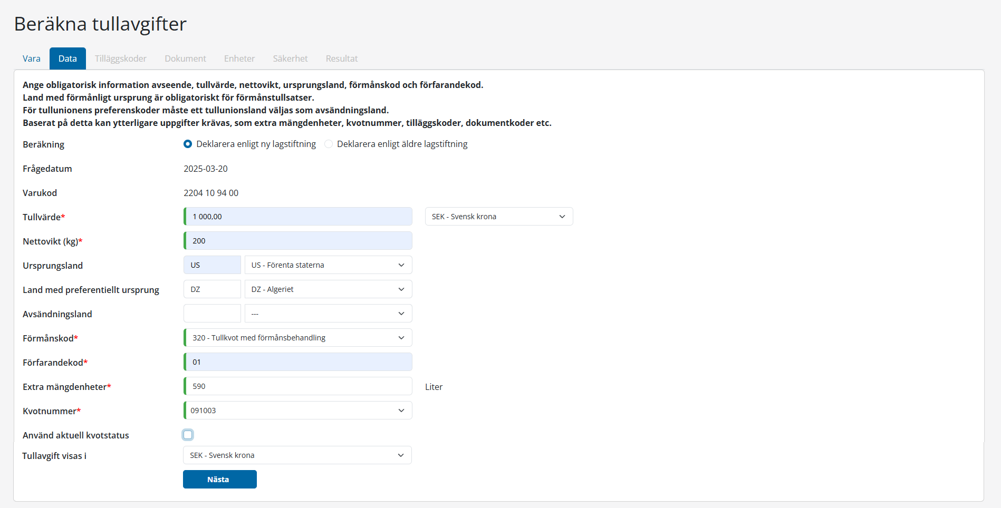The width and height of the screenshot is (1001, 508).
Task: Switch to the Vara tab
Action: click(x=32, y=58)
